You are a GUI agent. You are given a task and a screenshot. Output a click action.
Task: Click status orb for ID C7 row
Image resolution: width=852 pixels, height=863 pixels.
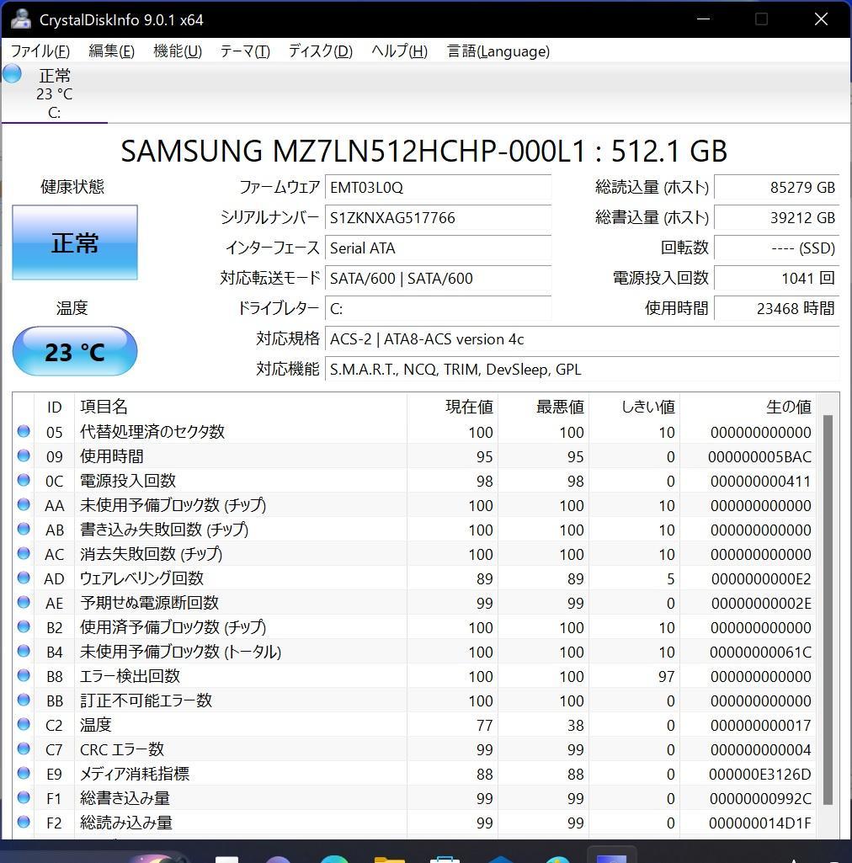pyautogui.click(x=23, y=748)
